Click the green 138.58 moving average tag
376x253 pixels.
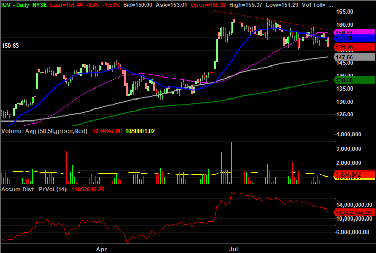point(355,80)
